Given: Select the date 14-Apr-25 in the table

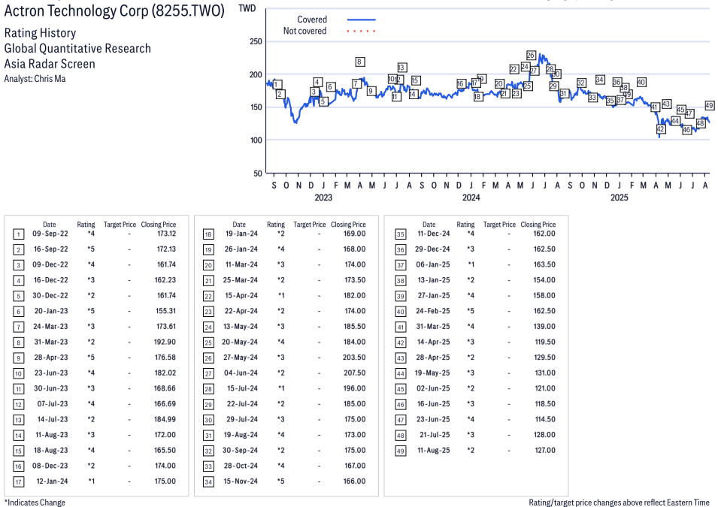Looking at the screenshot, I should pos(433,343).
